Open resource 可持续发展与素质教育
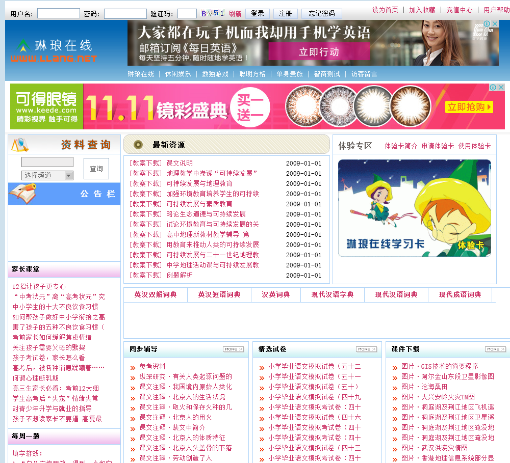The width and height of the screenshot is (510, 463). click(x=199, y=204)
